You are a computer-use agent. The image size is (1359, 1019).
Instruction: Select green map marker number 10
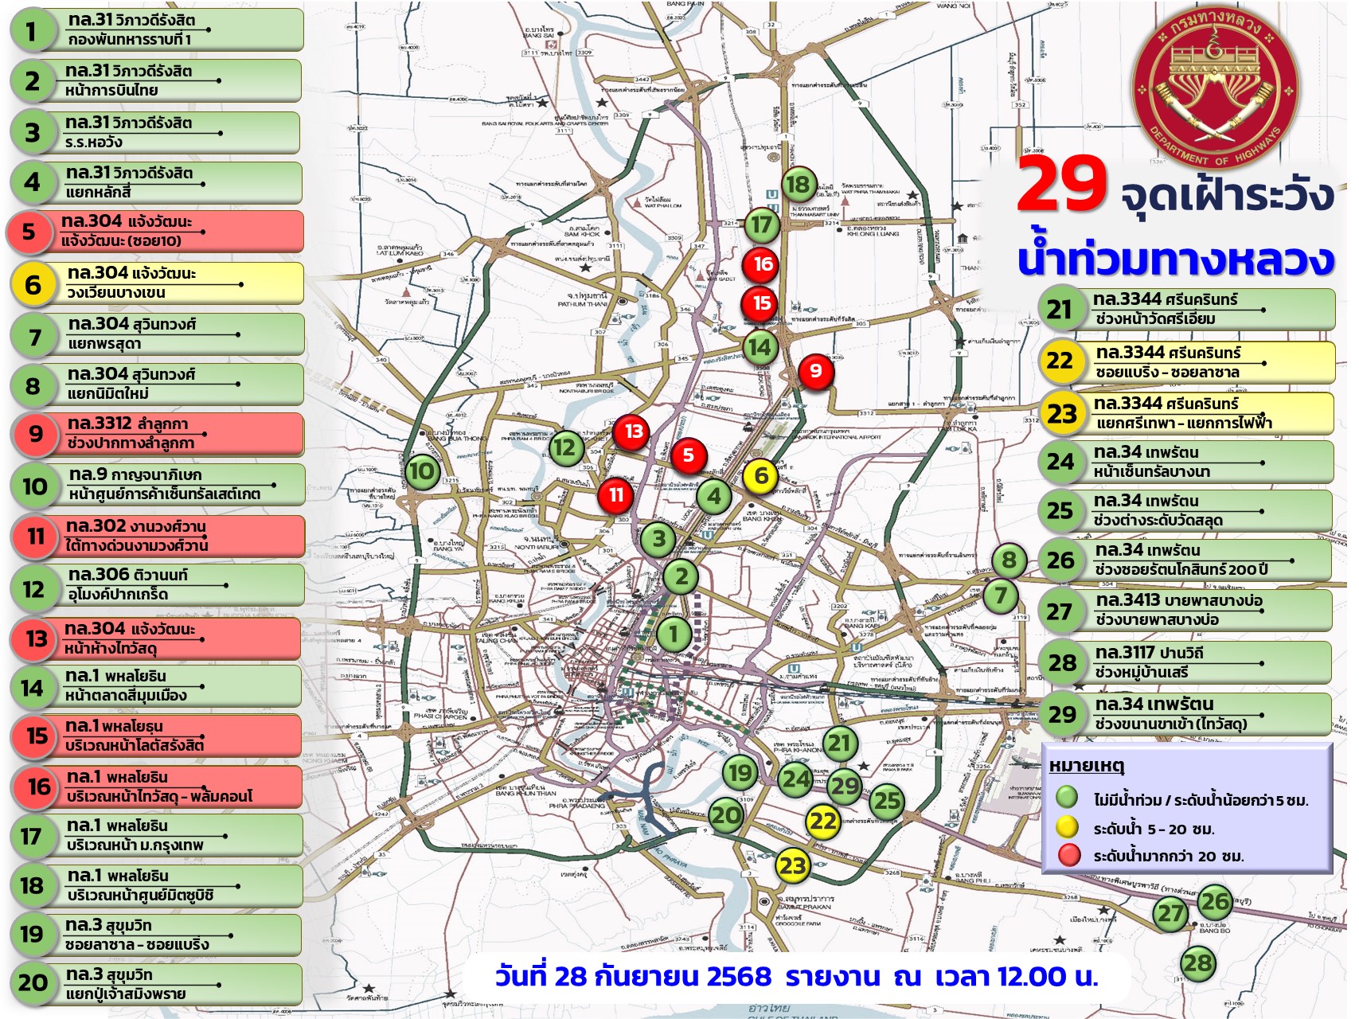point(421,471)
